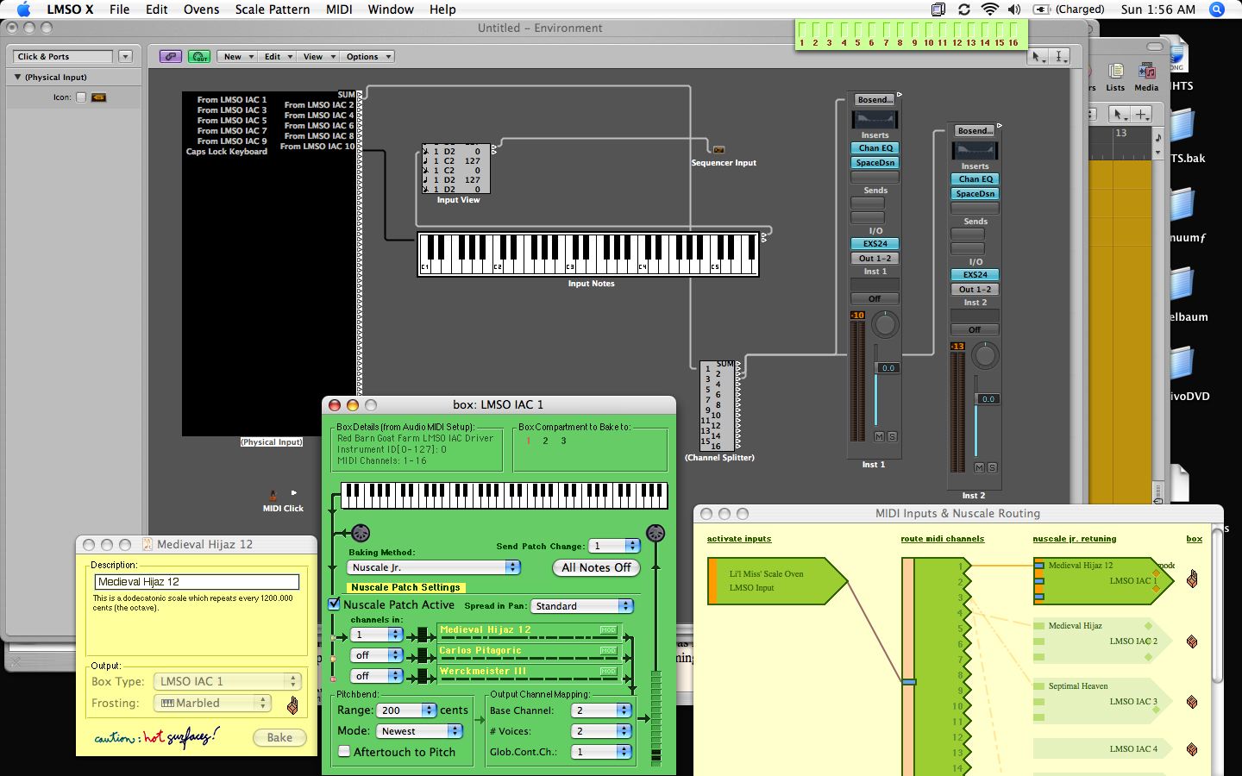The image size is (1242, 776).
Task: Open the View menu in Environment window
Action: pyautogui.click(x=318, y=57)
